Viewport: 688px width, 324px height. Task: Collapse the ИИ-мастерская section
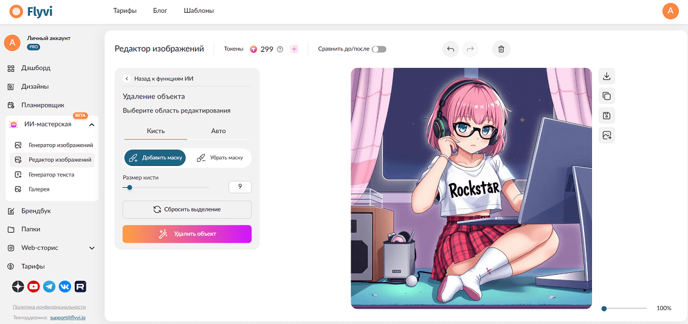click(x=92, y=125)
